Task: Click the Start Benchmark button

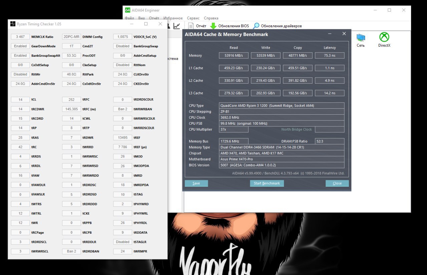Action: point(267,183)
